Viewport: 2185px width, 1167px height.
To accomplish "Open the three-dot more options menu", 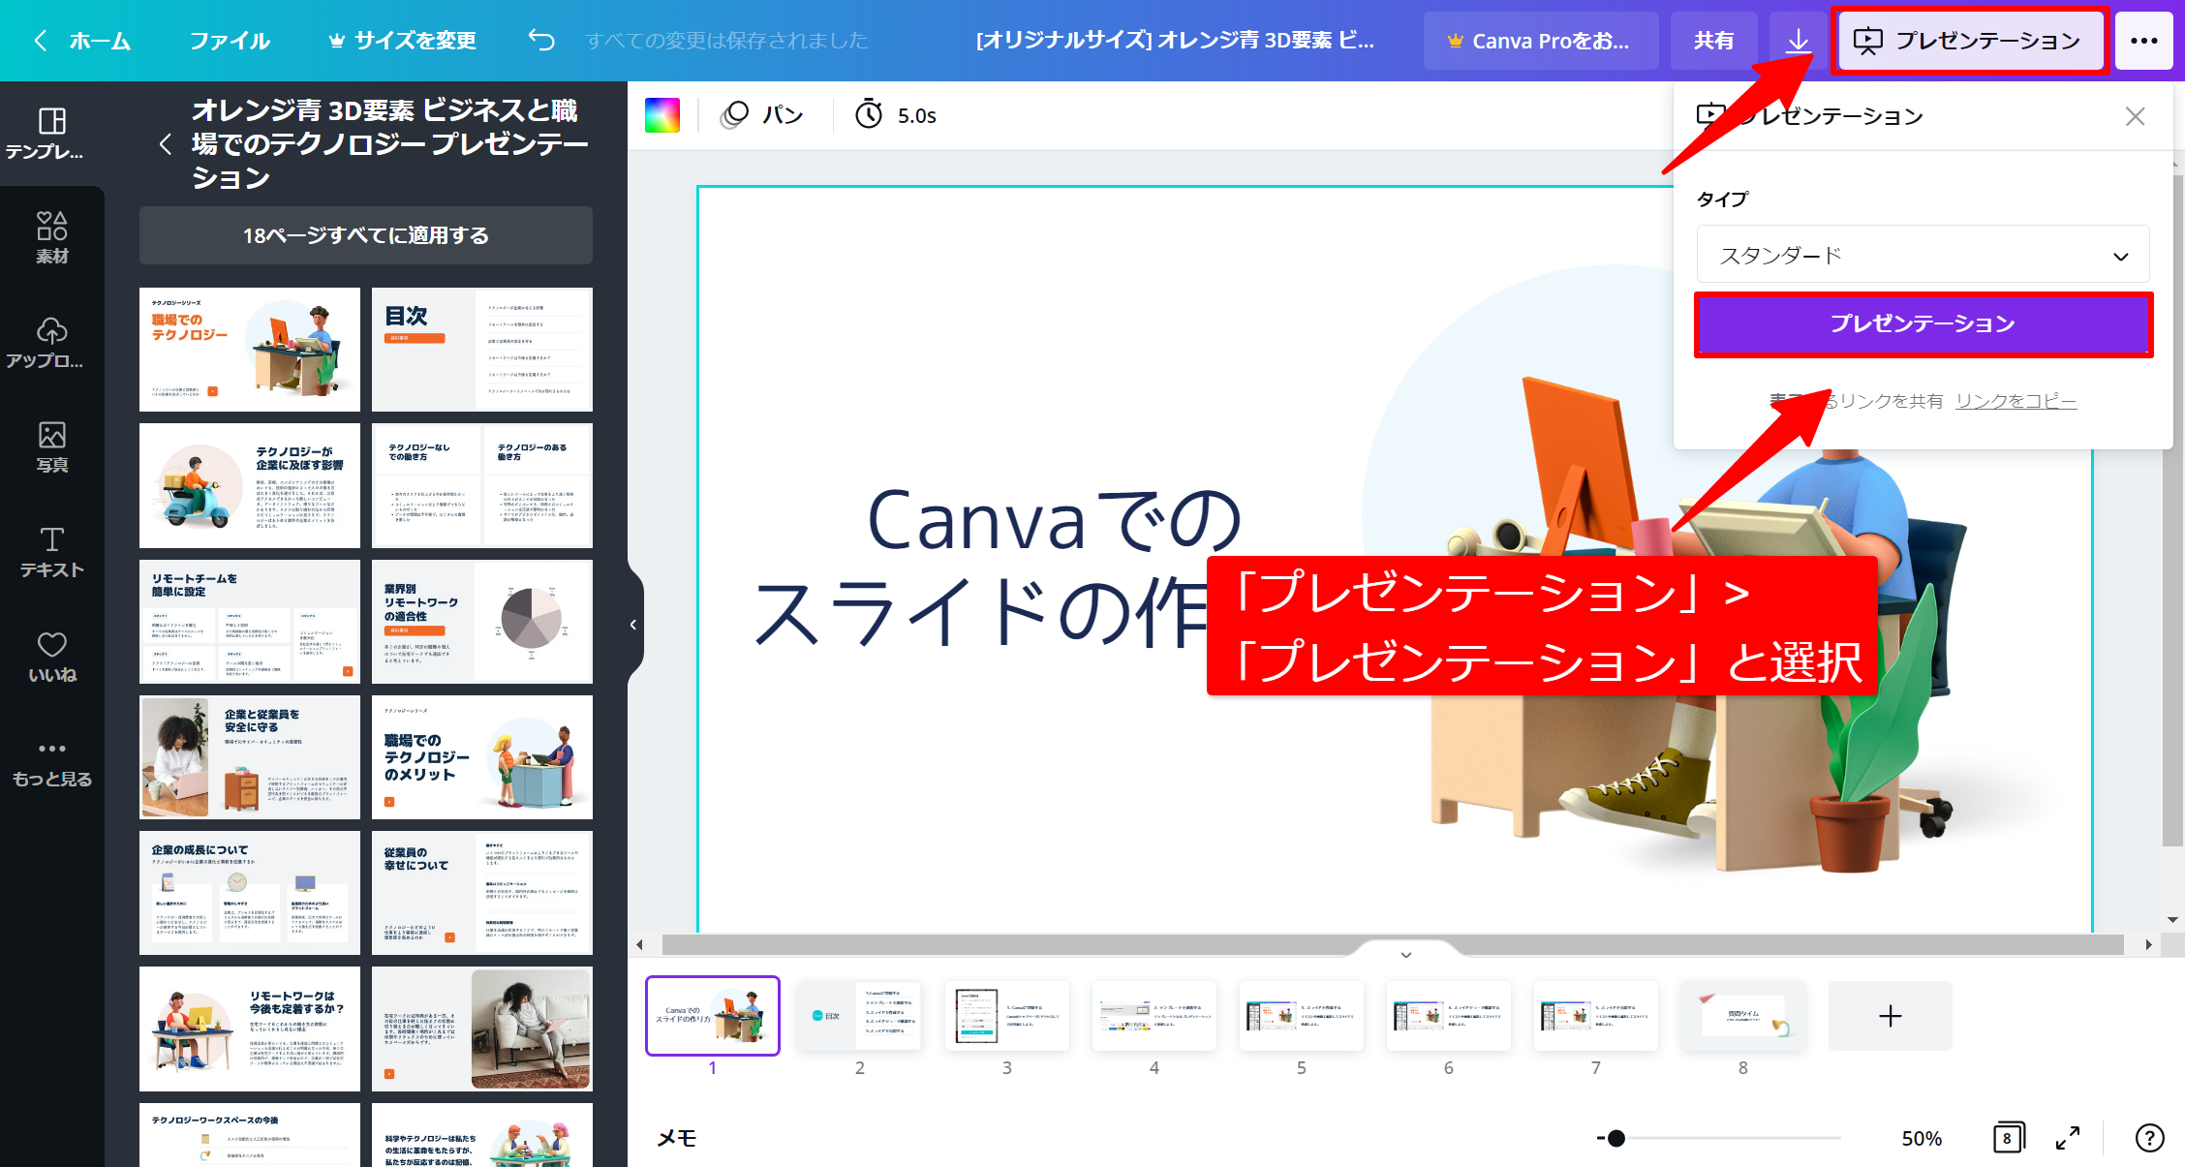I will (x=2144, y=41).
